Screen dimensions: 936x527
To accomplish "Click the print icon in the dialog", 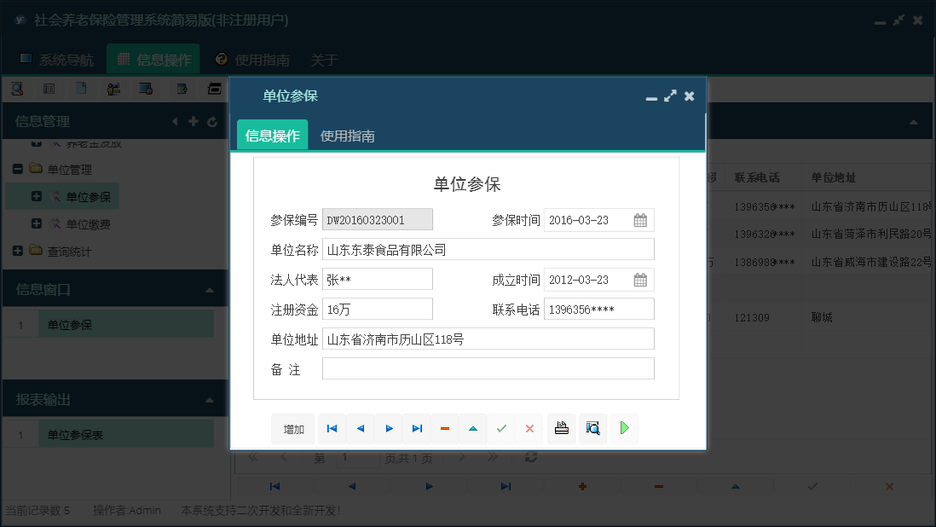I will coord(561,429).
